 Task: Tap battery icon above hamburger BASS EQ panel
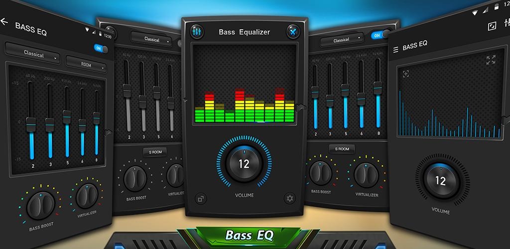point(497,6)
